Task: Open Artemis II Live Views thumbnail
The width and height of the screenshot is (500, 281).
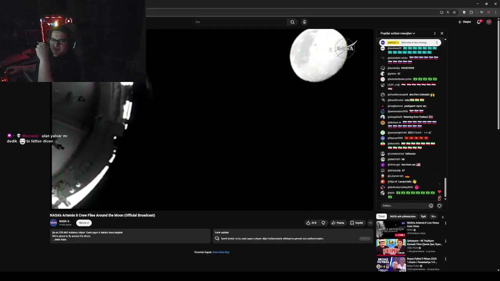Action: 391,229
